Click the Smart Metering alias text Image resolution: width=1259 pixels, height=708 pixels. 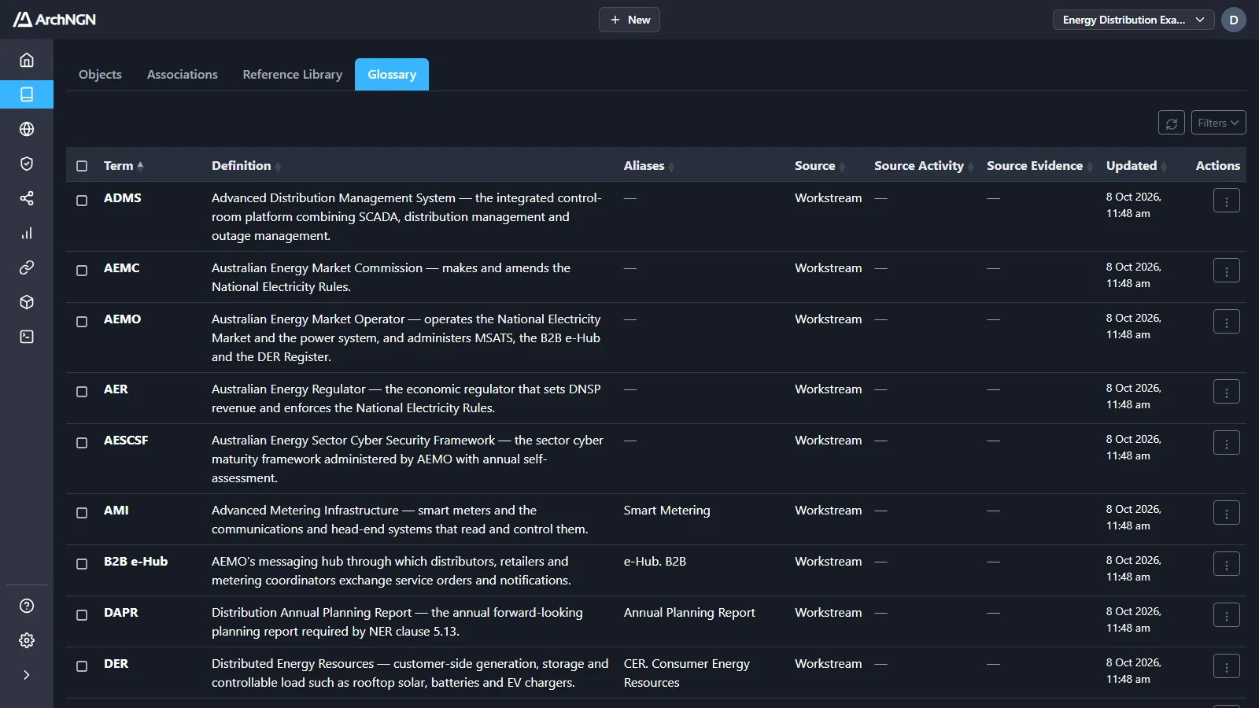(x=666, y=511)
